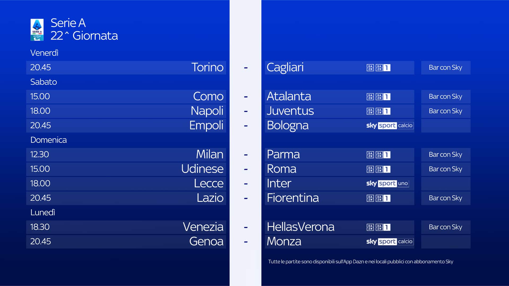Click Sky Sport Uno logo beside Inter
Screen dimensions: 509x286
387,184
